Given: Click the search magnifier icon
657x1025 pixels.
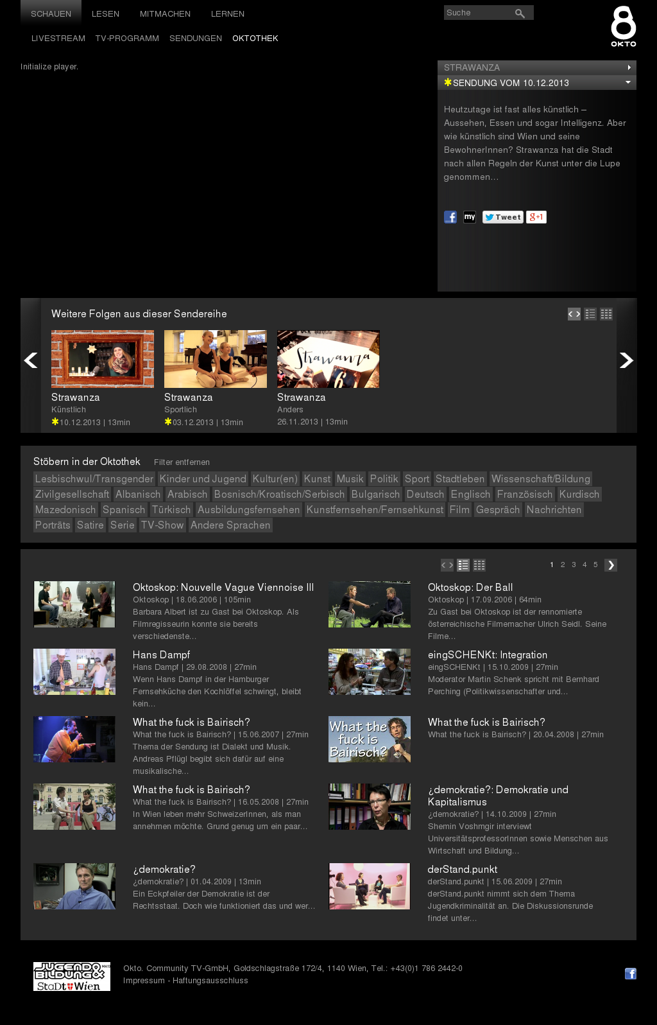Looking at the screenshot, I should tap(520, 13).
